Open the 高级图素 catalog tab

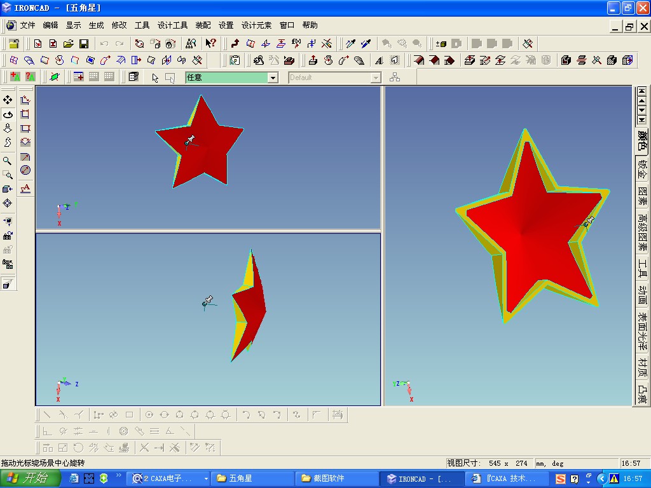642,233
